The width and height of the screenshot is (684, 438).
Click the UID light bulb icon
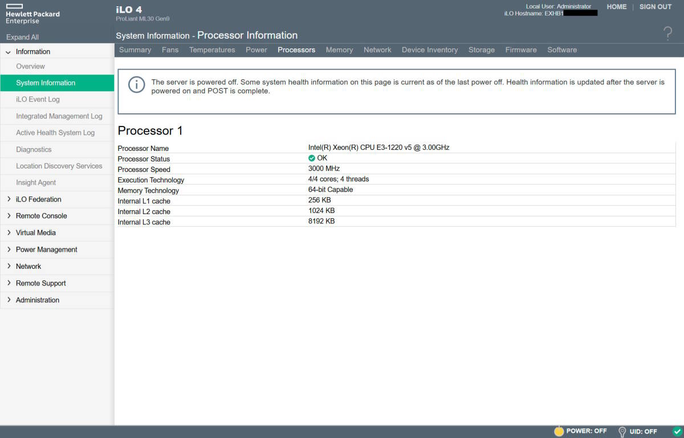coord(622,432)
